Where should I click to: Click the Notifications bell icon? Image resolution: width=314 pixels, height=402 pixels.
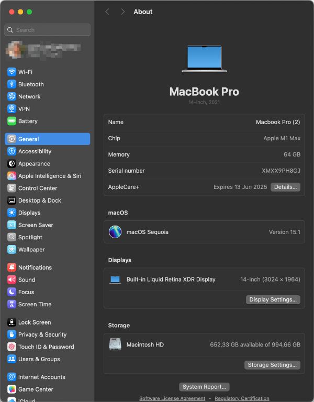(12, 267)
